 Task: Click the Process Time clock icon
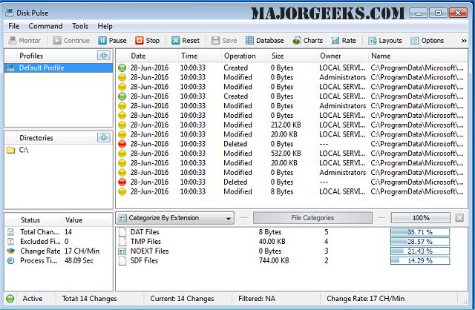[x=11, y=260]
